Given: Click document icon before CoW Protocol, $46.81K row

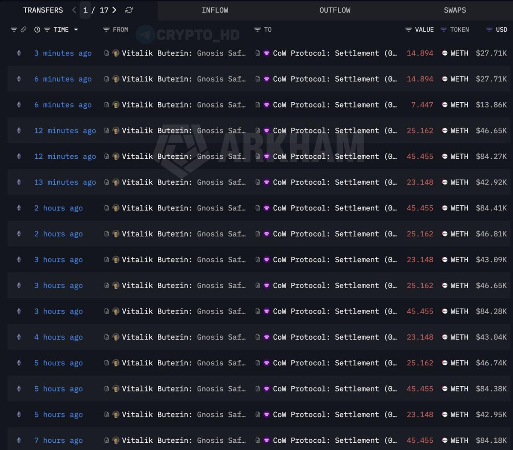Looking at the screenshot, I should pyautogui.click(x=258, y=234).
